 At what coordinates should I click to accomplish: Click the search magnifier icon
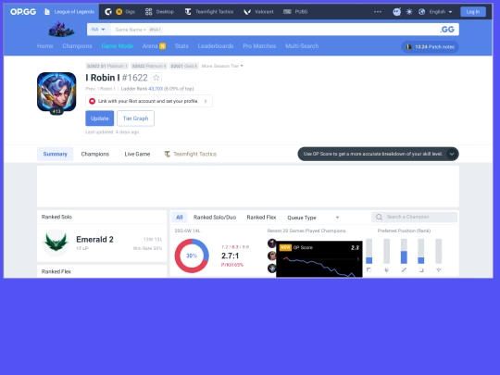pos(379,217)
